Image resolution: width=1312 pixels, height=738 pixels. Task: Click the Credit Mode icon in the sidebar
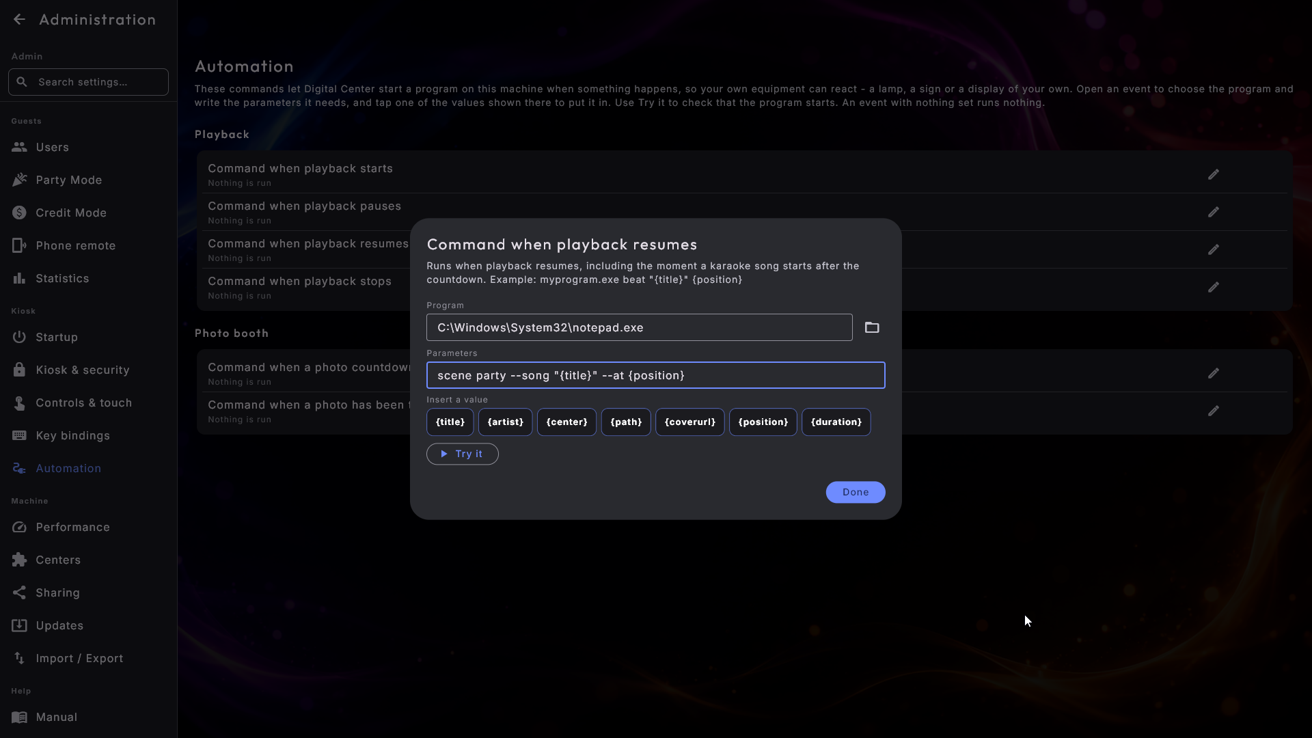click(19, 213)
